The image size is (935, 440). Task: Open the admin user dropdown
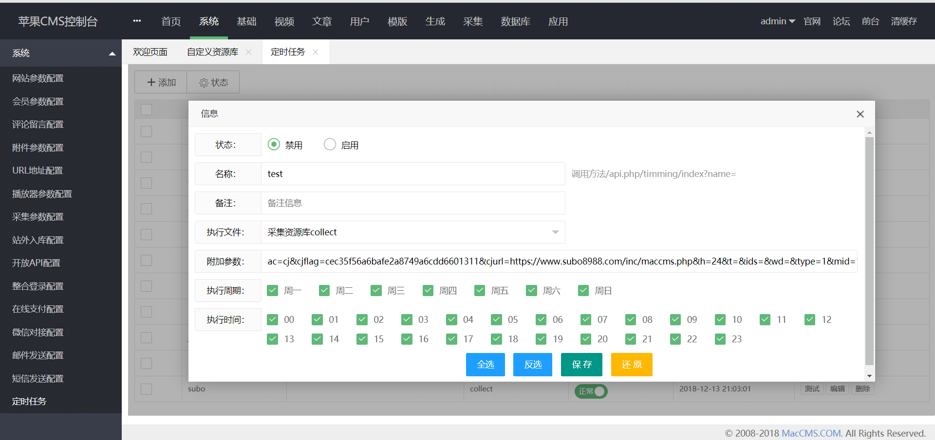[777, 21]
